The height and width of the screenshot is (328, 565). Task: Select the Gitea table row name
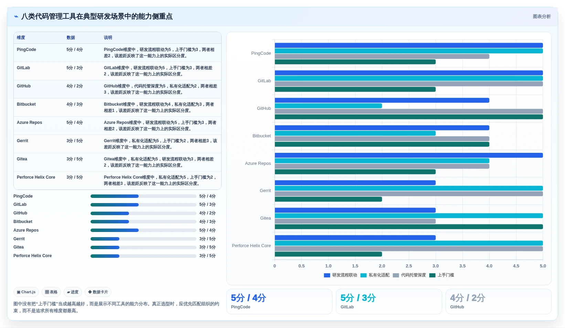click(22, 159)
